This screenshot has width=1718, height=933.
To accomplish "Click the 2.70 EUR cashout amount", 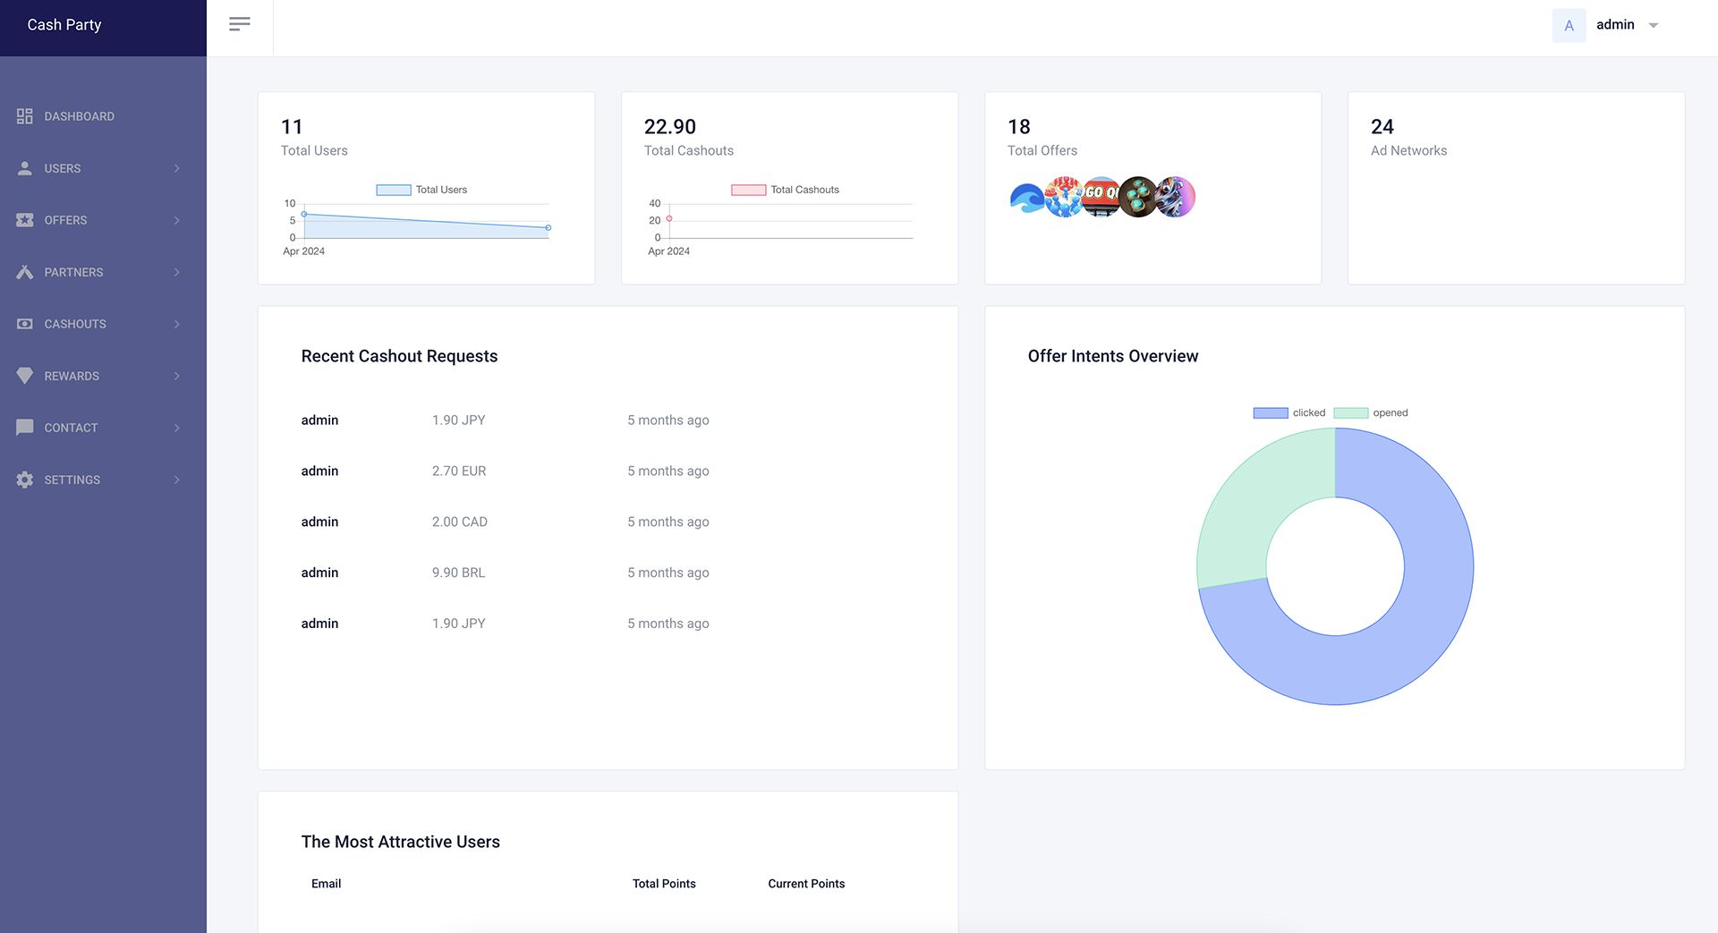I will (459, 471).
